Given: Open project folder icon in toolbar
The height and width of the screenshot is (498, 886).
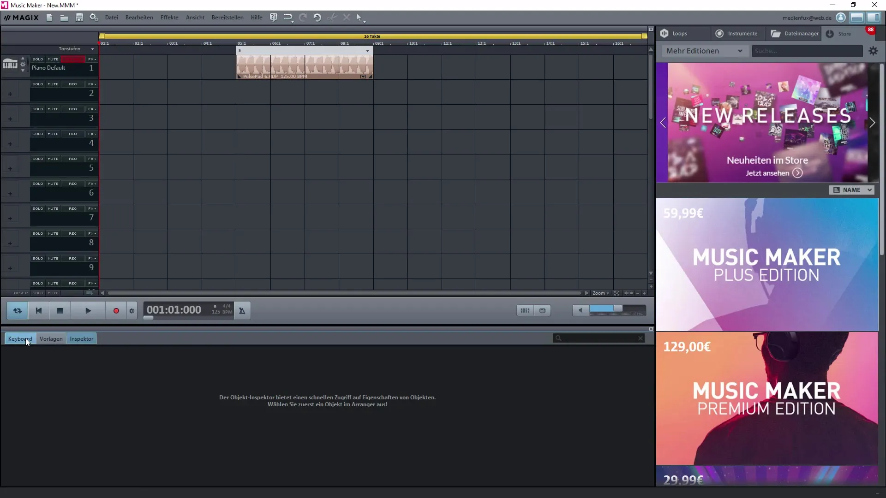Looking at the screenshot, I should (64, 18).
